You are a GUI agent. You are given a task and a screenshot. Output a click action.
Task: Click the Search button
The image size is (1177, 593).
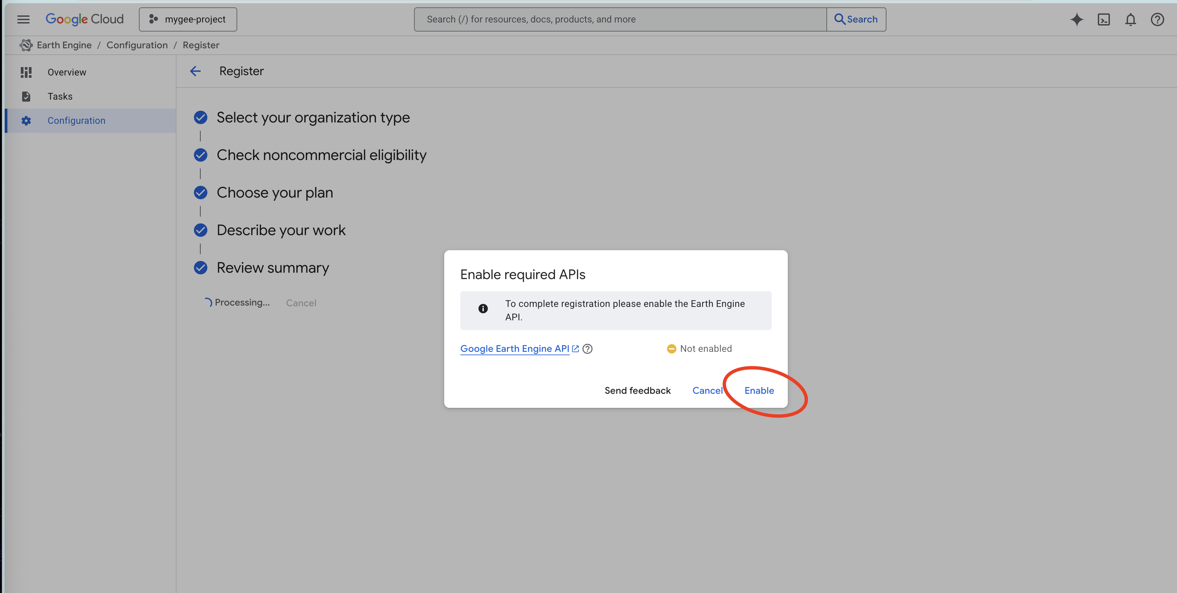click(x=856, y=19)
